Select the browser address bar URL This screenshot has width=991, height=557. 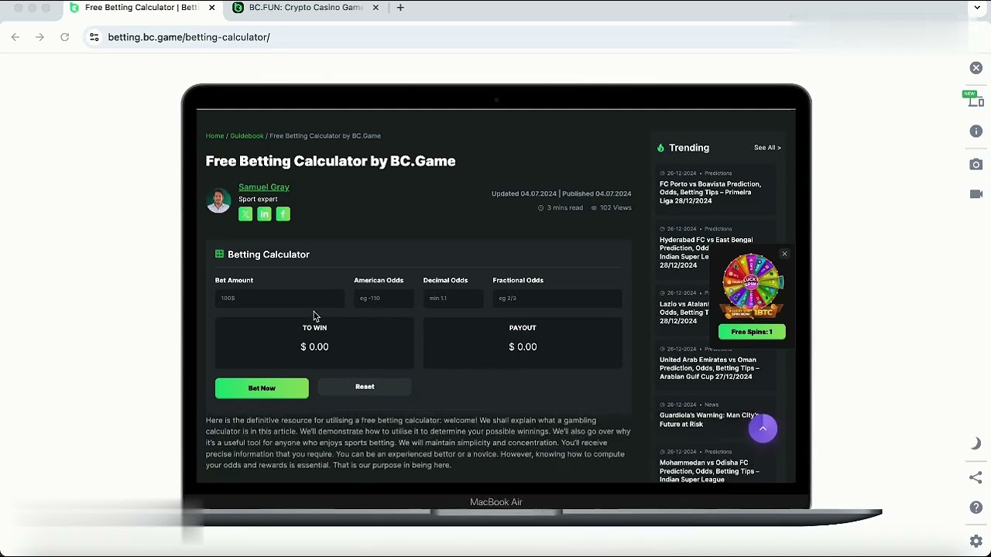tap(189, 37)
